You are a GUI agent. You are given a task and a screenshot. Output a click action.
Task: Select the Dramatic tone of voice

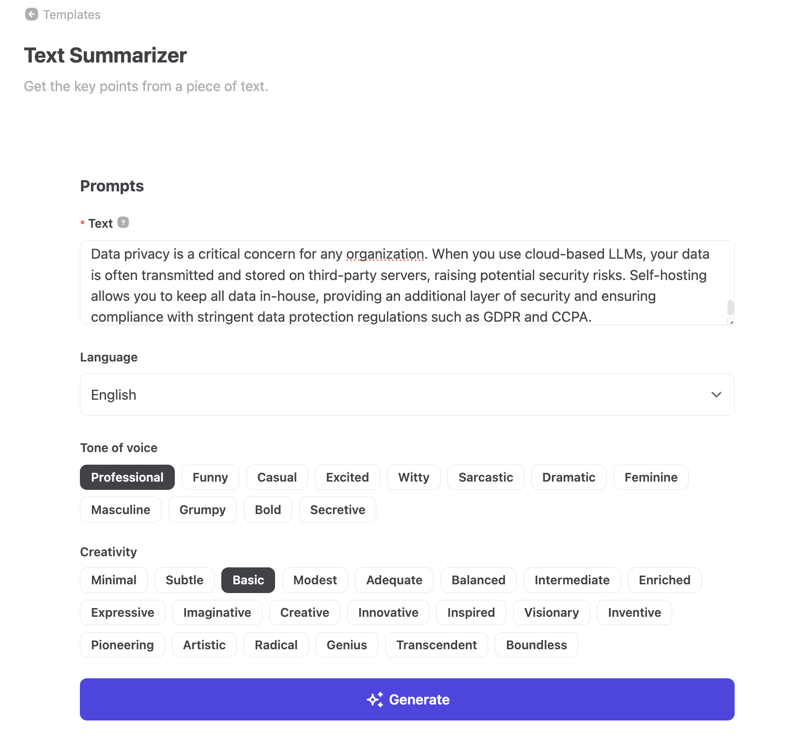[569, 478]
